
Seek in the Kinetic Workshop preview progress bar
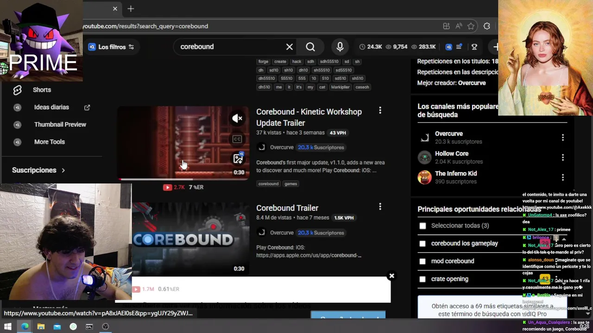tap(183, 179)
